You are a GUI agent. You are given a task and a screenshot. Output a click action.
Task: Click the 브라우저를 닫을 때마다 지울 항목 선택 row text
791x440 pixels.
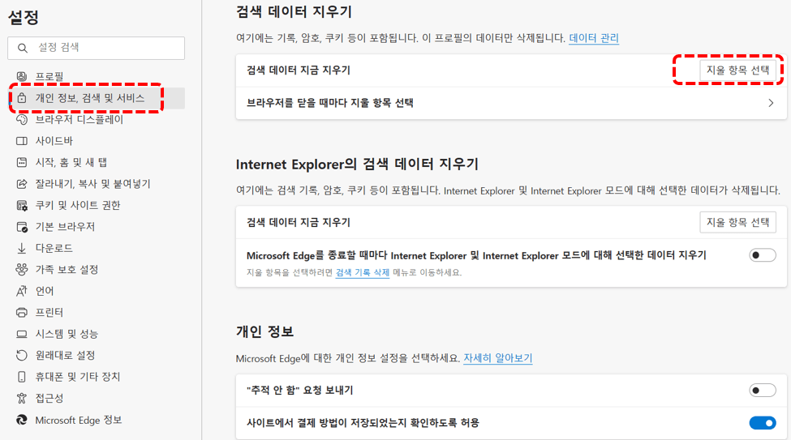point(330,103)
